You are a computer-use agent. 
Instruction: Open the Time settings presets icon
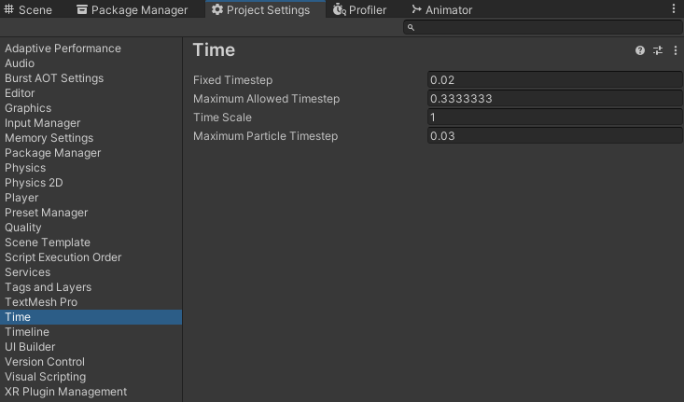pos(658,50)
